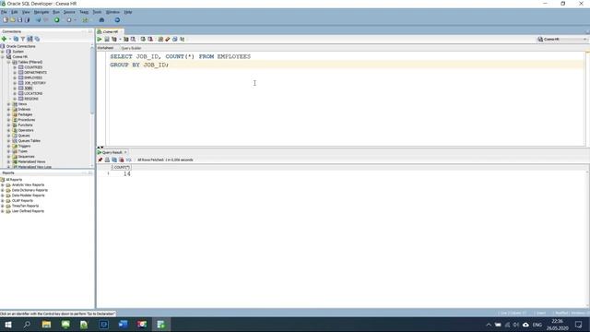Show hidden system tray icons
This screenshot has width=590, height=332.
489,325
